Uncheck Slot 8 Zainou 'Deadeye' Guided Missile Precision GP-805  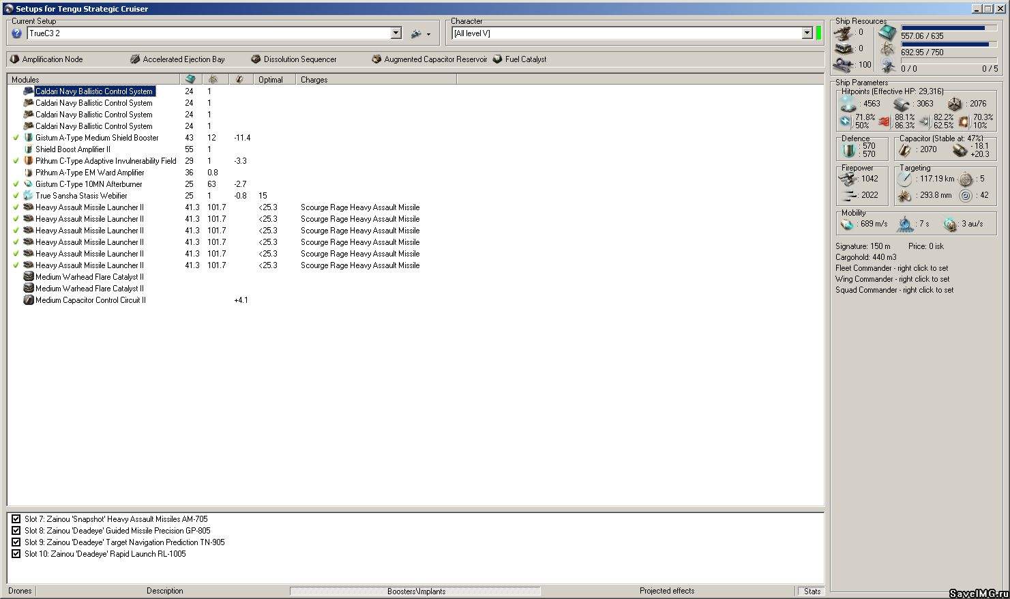pos(16,531)
